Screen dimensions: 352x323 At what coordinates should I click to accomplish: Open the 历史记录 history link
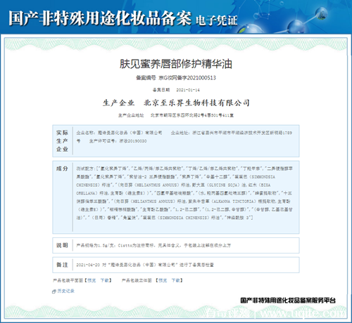click(65, 291)
